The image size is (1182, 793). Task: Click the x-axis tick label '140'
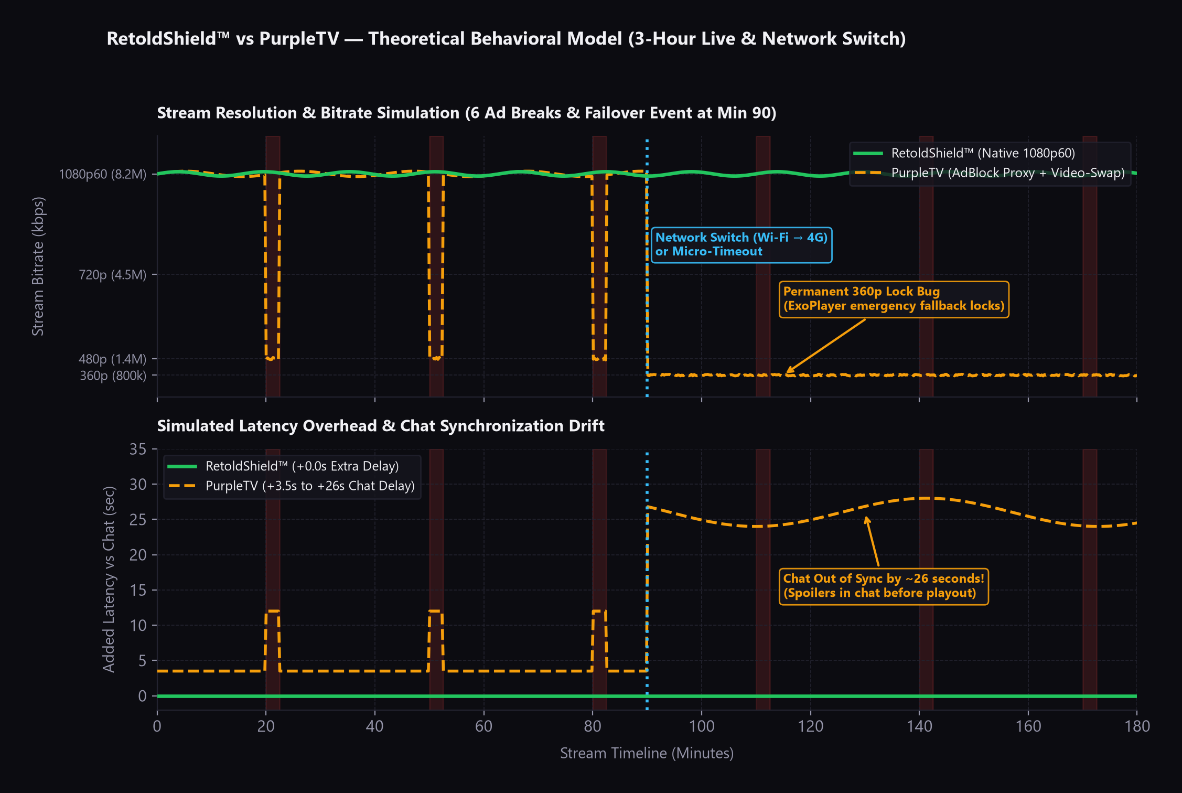click(919, 726)
